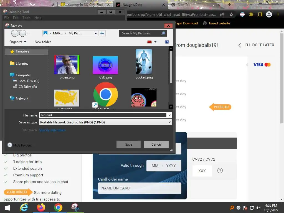Click the share page icon in address bar
Viewport: 284px width, 213px height.
(222, 15)
